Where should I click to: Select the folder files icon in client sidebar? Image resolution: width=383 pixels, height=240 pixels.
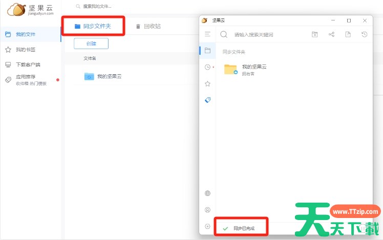coord(207,51)
